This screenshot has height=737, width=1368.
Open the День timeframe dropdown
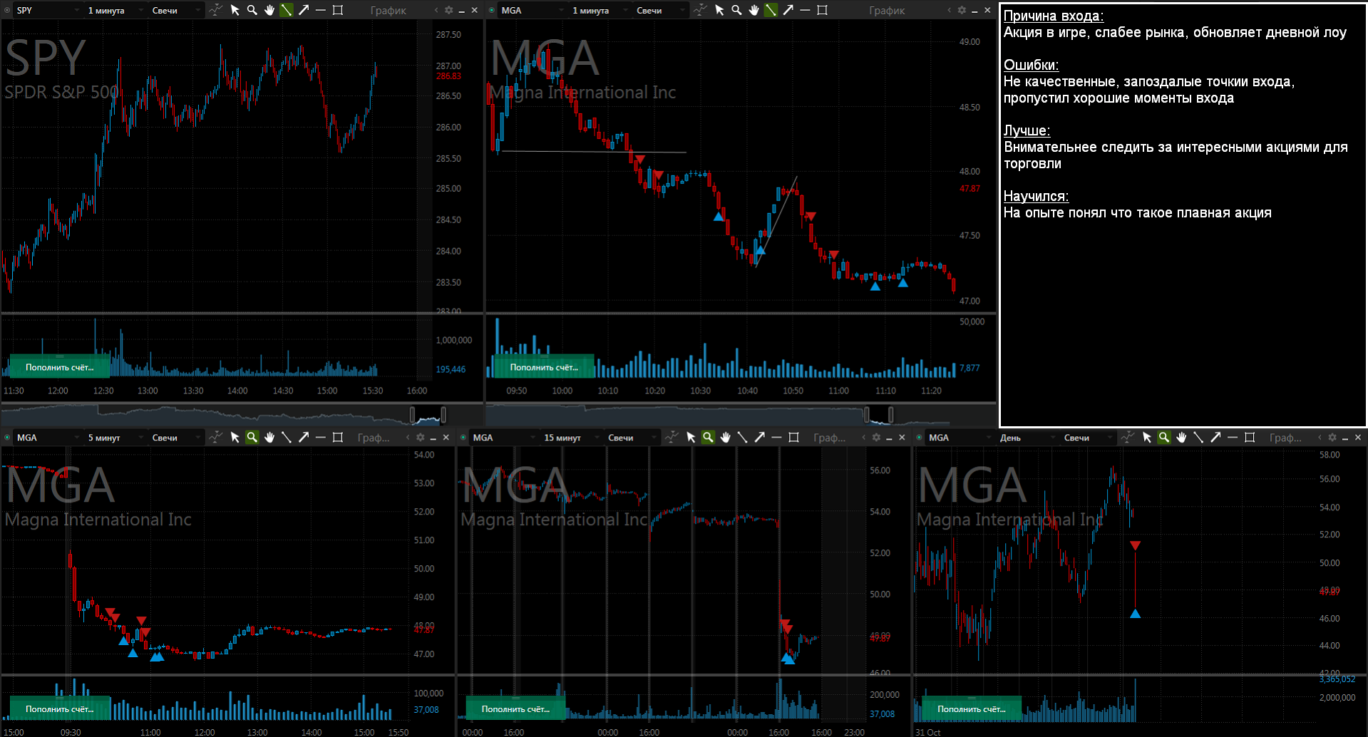(x=1027, y=437)
